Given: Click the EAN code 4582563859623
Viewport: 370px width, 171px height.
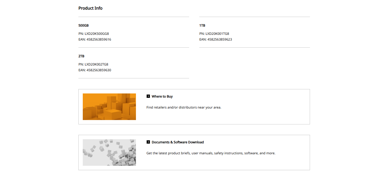Looking at the screenshot, I should tap(220, 39).
